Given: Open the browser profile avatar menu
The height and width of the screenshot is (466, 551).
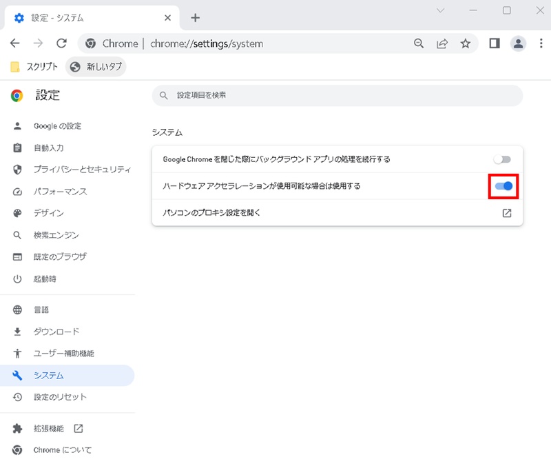Looking at the screenshot, I should 517,43.
